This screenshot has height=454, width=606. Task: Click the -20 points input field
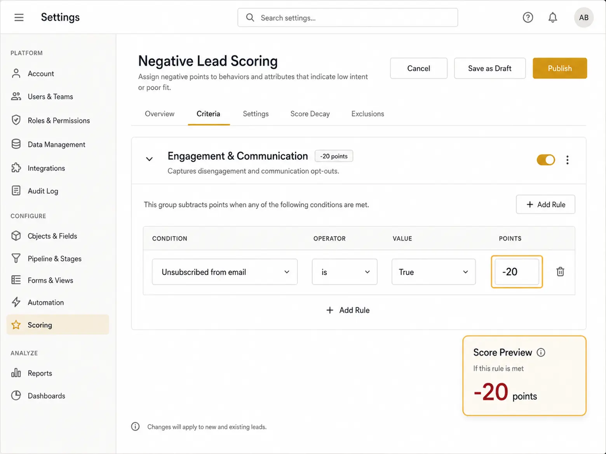point(517,272)
